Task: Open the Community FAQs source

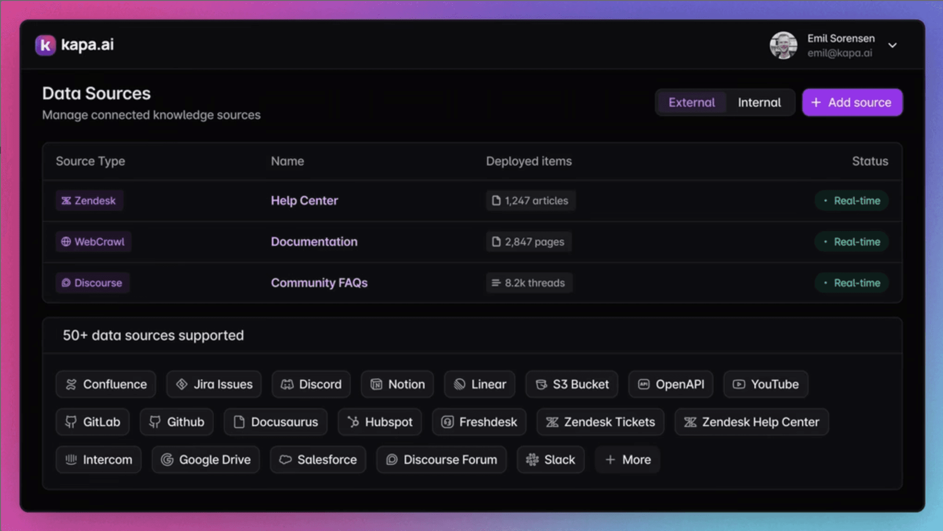Action: coord(319,283)
